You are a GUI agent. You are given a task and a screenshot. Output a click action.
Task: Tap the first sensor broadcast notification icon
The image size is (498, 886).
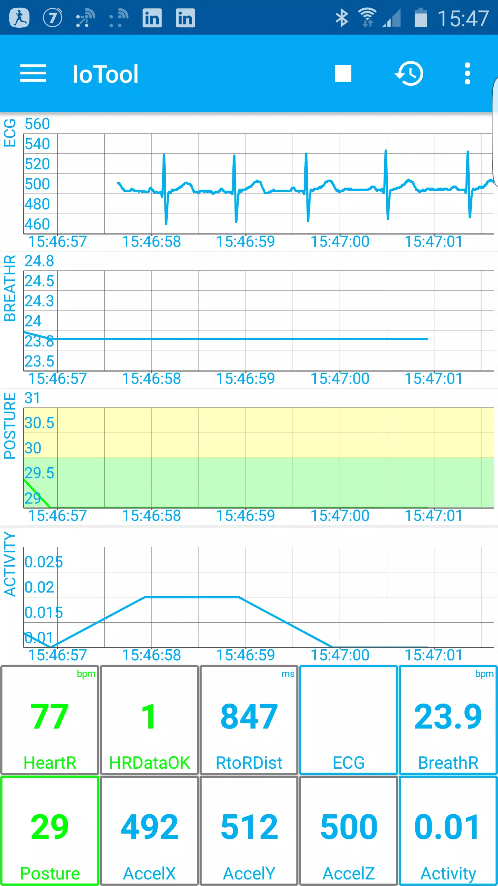point(85,19)
